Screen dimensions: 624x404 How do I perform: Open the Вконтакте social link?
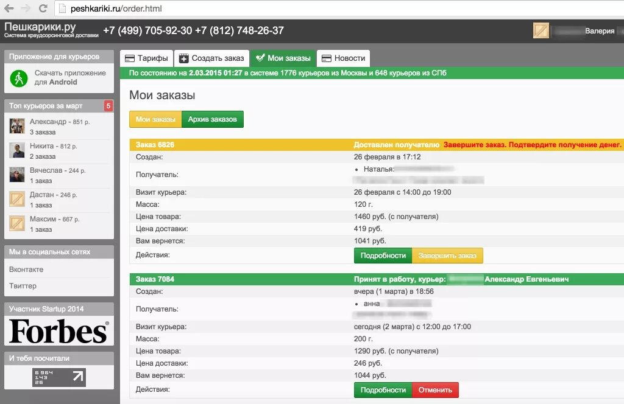26,270
